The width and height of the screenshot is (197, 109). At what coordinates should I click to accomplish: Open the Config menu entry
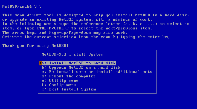point(59,85)
